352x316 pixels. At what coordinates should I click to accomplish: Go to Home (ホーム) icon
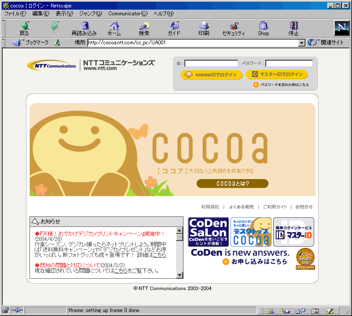114,29
